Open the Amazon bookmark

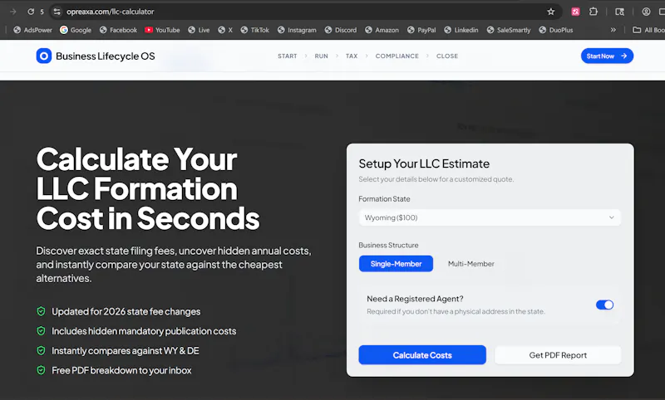pyautogui.click(x=382, y=30)
